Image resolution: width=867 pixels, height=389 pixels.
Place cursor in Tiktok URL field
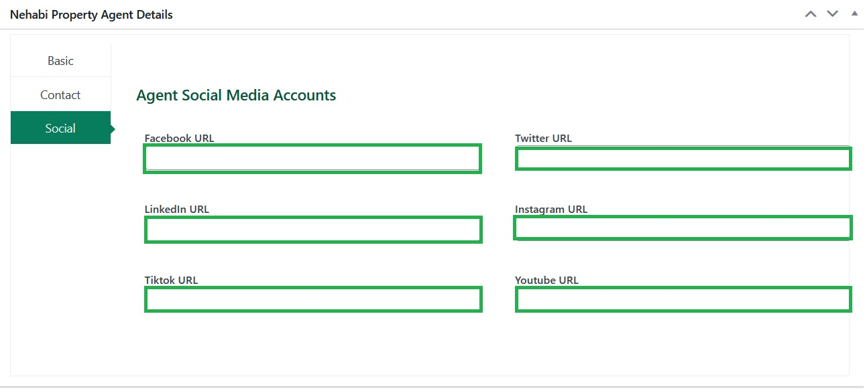(x=313, y=299)
